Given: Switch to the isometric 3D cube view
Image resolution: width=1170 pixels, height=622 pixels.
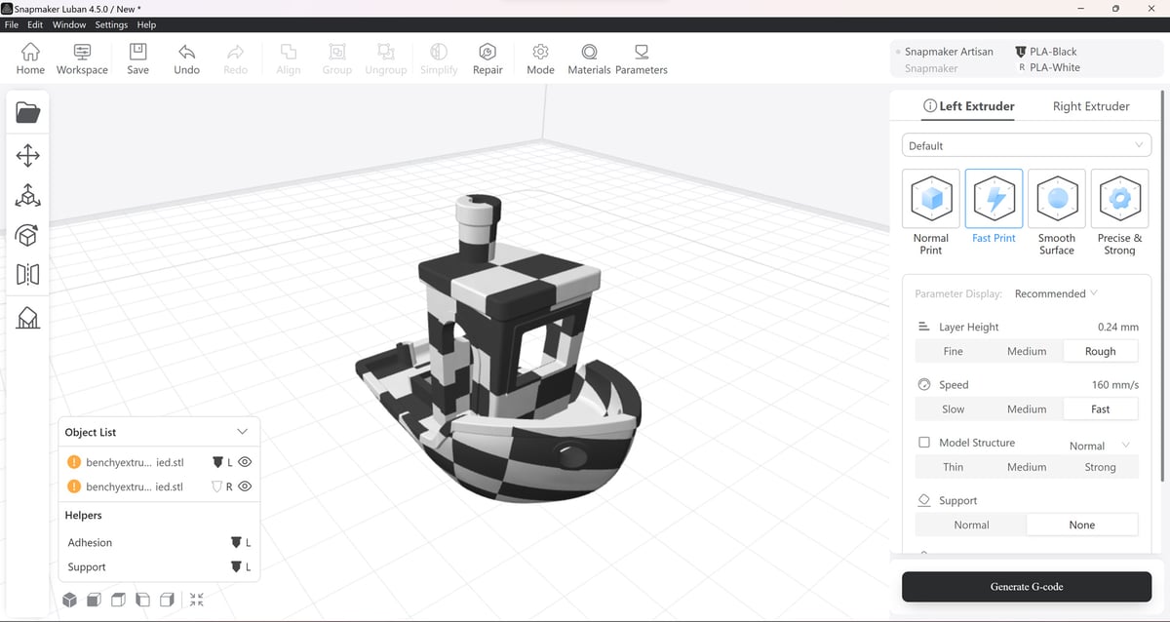Looking at the screenshot, I should click(69, 600).
